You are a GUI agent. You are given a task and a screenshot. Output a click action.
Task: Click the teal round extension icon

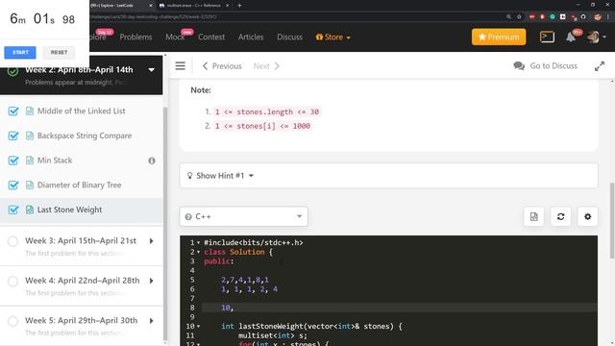553,17
